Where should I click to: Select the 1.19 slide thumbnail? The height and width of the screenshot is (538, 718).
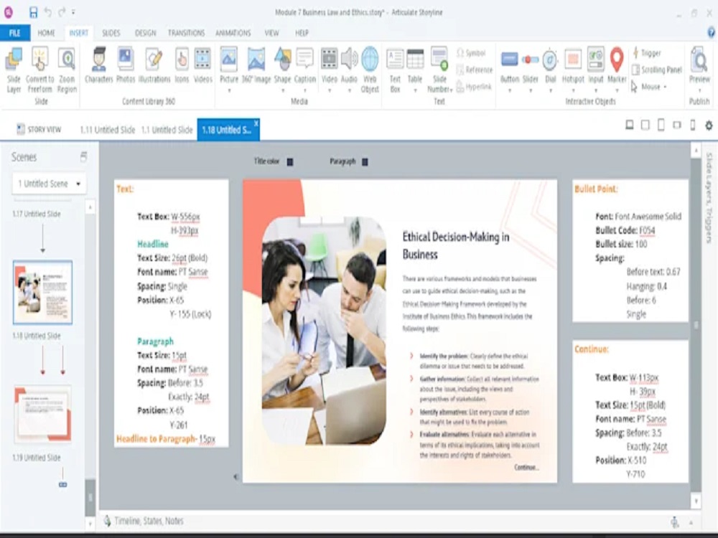[x=42, y=414]
